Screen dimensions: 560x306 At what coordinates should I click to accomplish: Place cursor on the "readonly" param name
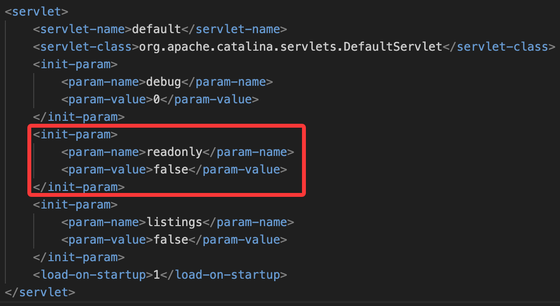point(174,152)
